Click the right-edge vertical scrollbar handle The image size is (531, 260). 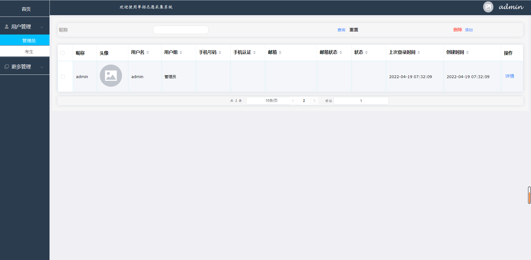coord(529,195)
